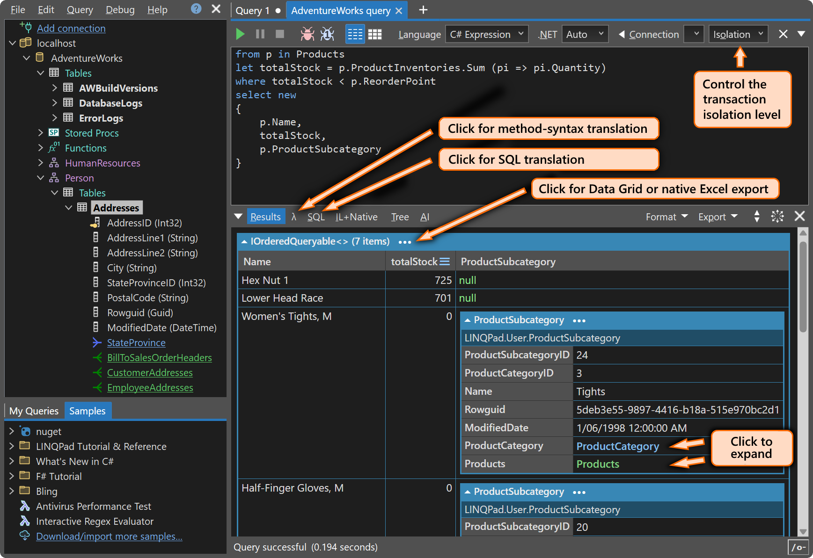Switch to the SQL translation tab
This screenshot has height=558, width=813.
(x=316, y=217)
